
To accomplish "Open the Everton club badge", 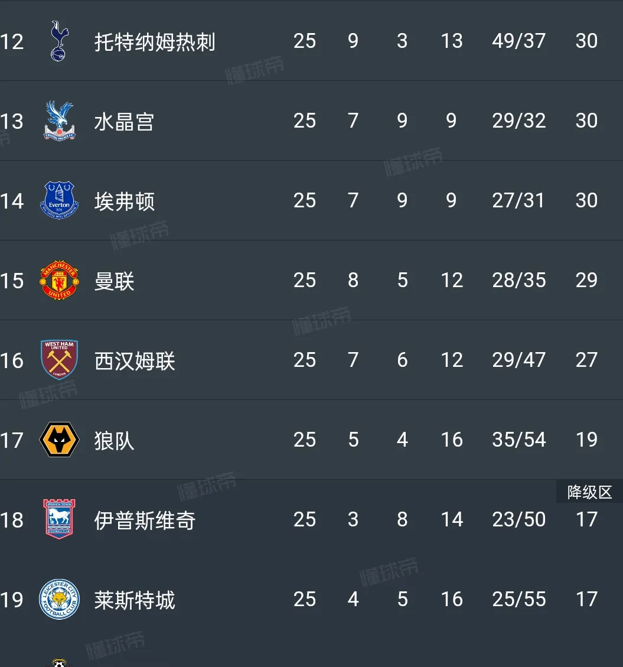I will [59, 201].
